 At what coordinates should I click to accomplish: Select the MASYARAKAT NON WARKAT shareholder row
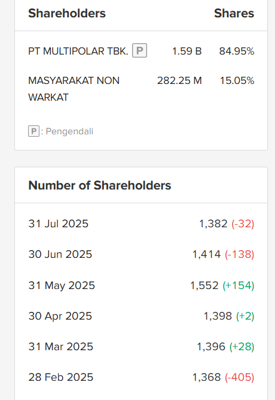(x=141, y=89)
